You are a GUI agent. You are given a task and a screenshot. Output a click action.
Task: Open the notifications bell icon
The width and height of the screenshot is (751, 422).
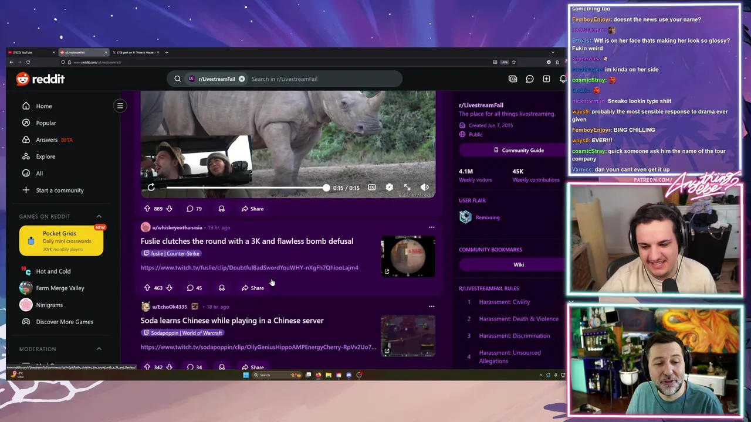[562, 79]
